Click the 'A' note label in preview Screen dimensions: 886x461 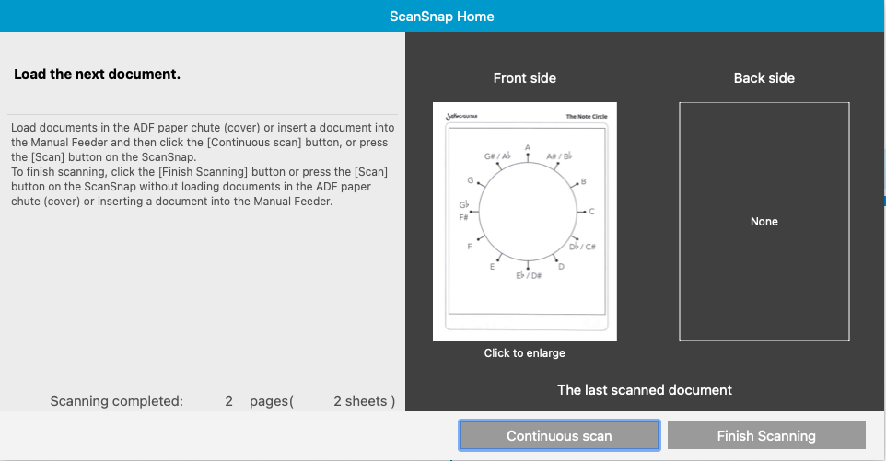(x=528, y=148)
